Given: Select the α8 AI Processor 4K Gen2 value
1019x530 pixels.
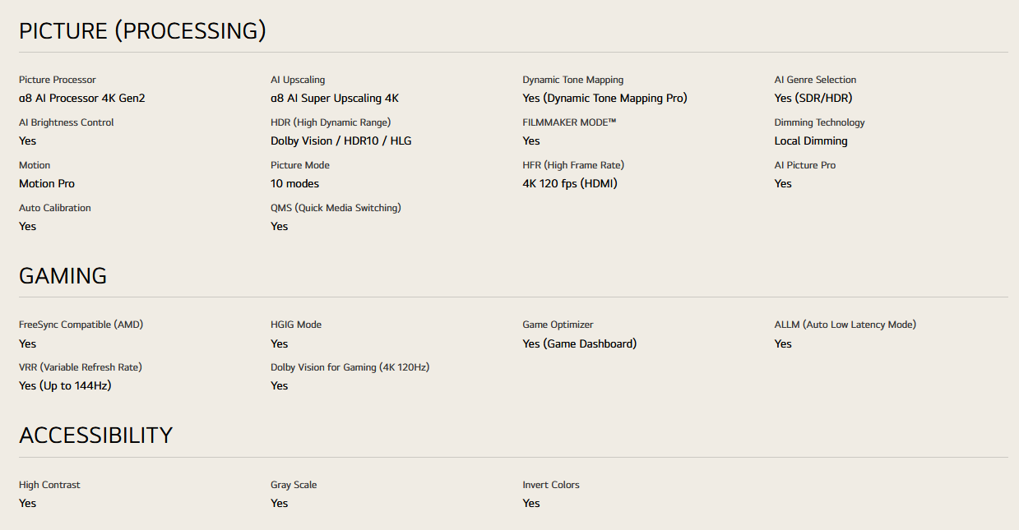Looking at the screenshot, I should [82, 99].
